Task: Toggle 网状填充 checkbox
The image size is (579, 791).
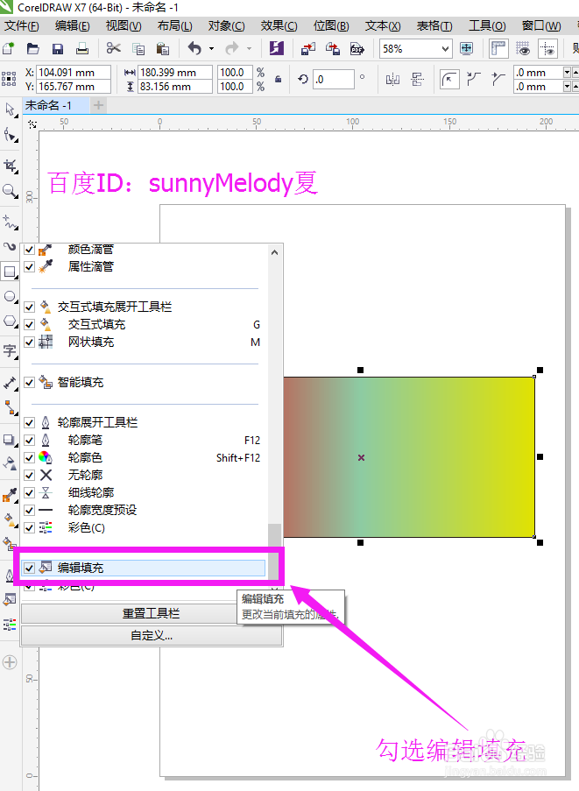Action: 29,342
